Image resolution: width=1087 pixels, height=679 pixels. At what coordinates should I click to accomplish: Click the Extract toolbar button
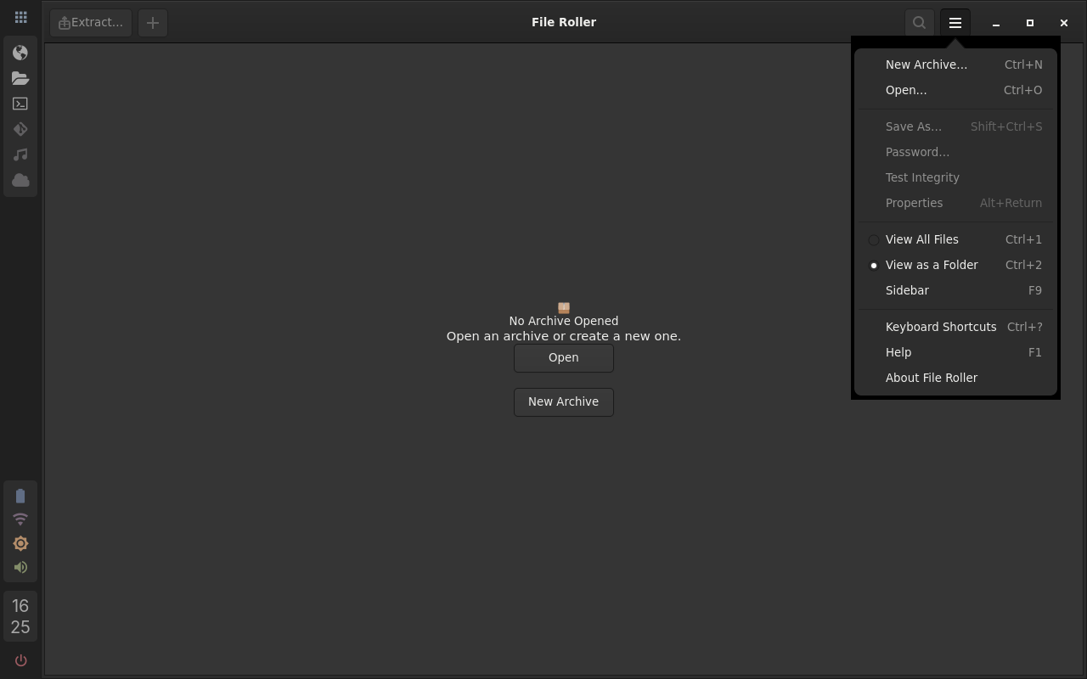[x=91, y=23]
